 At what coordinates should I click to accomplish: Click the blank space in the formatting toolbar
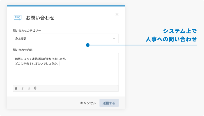[76, 88]
